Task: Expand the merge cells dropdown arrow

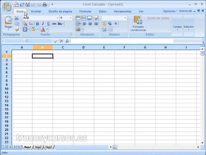Action: [82, 29]
